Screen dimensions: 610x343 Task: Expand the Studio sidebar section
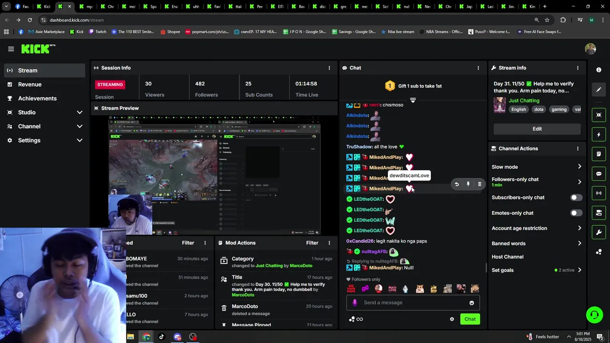[x=80, y=112]
